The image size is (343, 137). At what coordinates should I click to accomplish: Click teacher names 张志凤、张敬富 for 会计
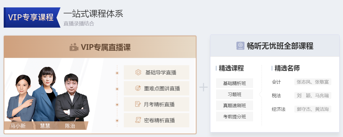click(313, 82)
